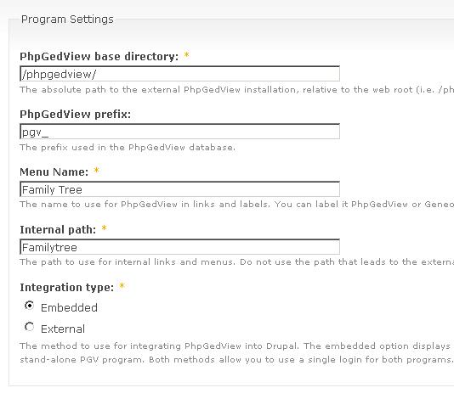Click the External option label
This screenshot has height=399, width=454.
(63, 329)
